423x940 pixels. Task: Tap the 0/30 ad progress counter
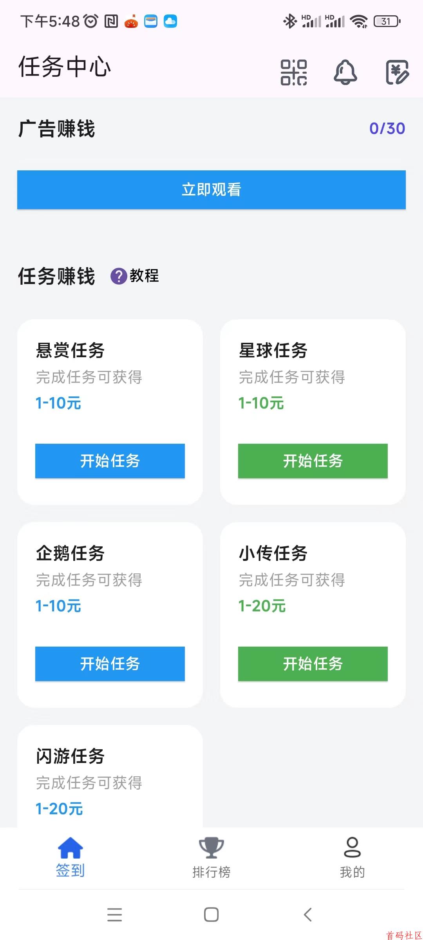pos(387,128)
